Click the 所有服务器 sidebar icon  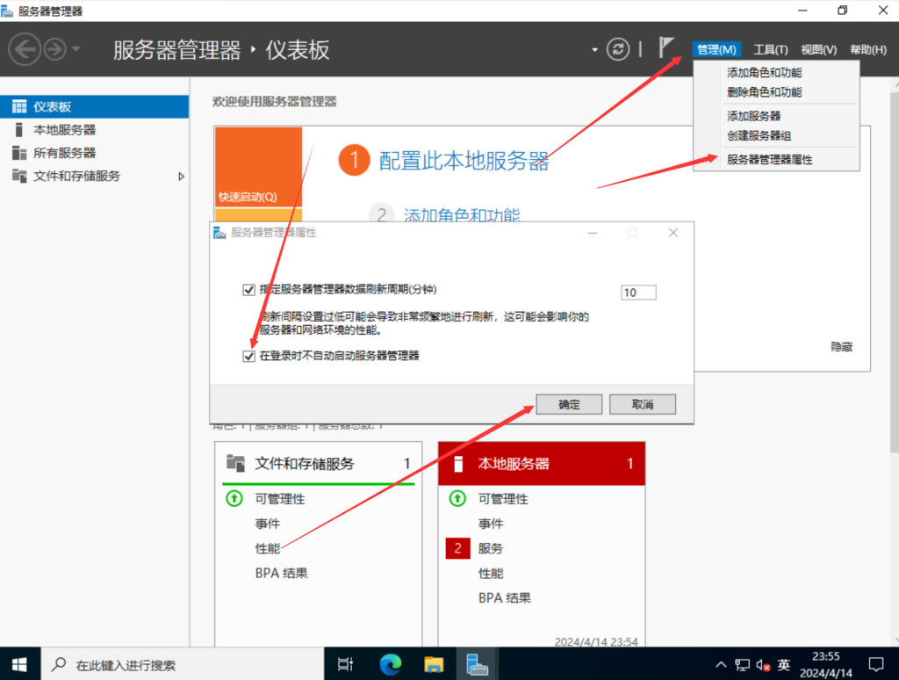(x=19, y=153)
